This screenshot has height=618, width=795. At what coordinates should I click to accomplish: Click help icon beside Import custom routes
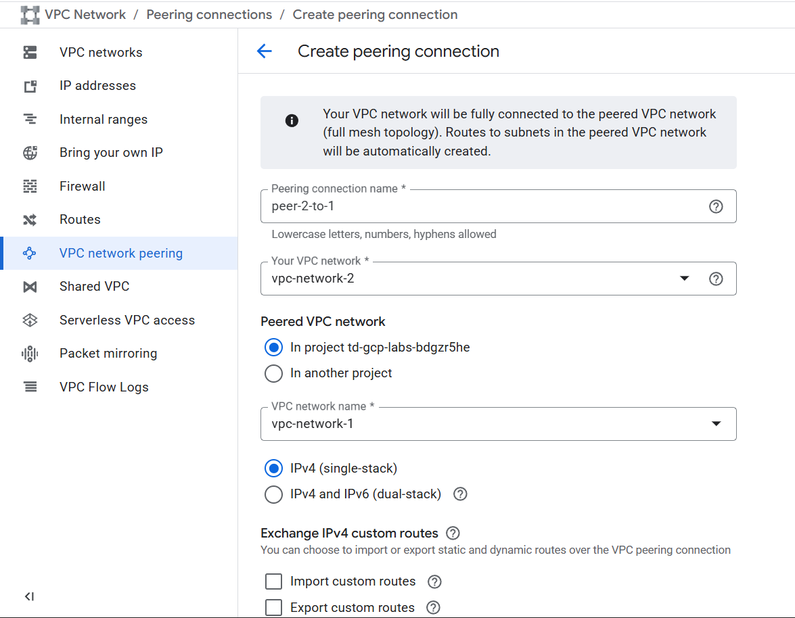[435, 581]
